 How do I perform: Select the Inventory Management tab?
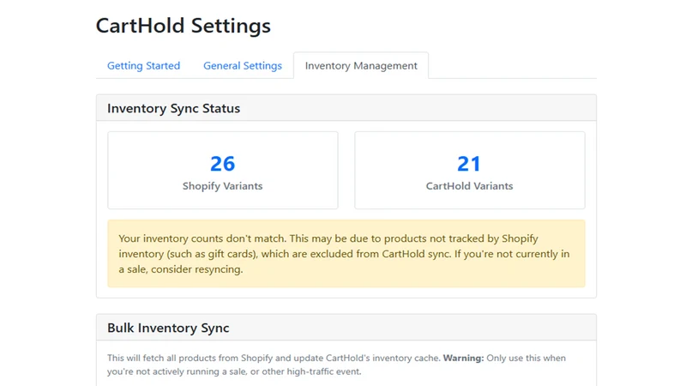pyautogui.click(x=361, y=66)
